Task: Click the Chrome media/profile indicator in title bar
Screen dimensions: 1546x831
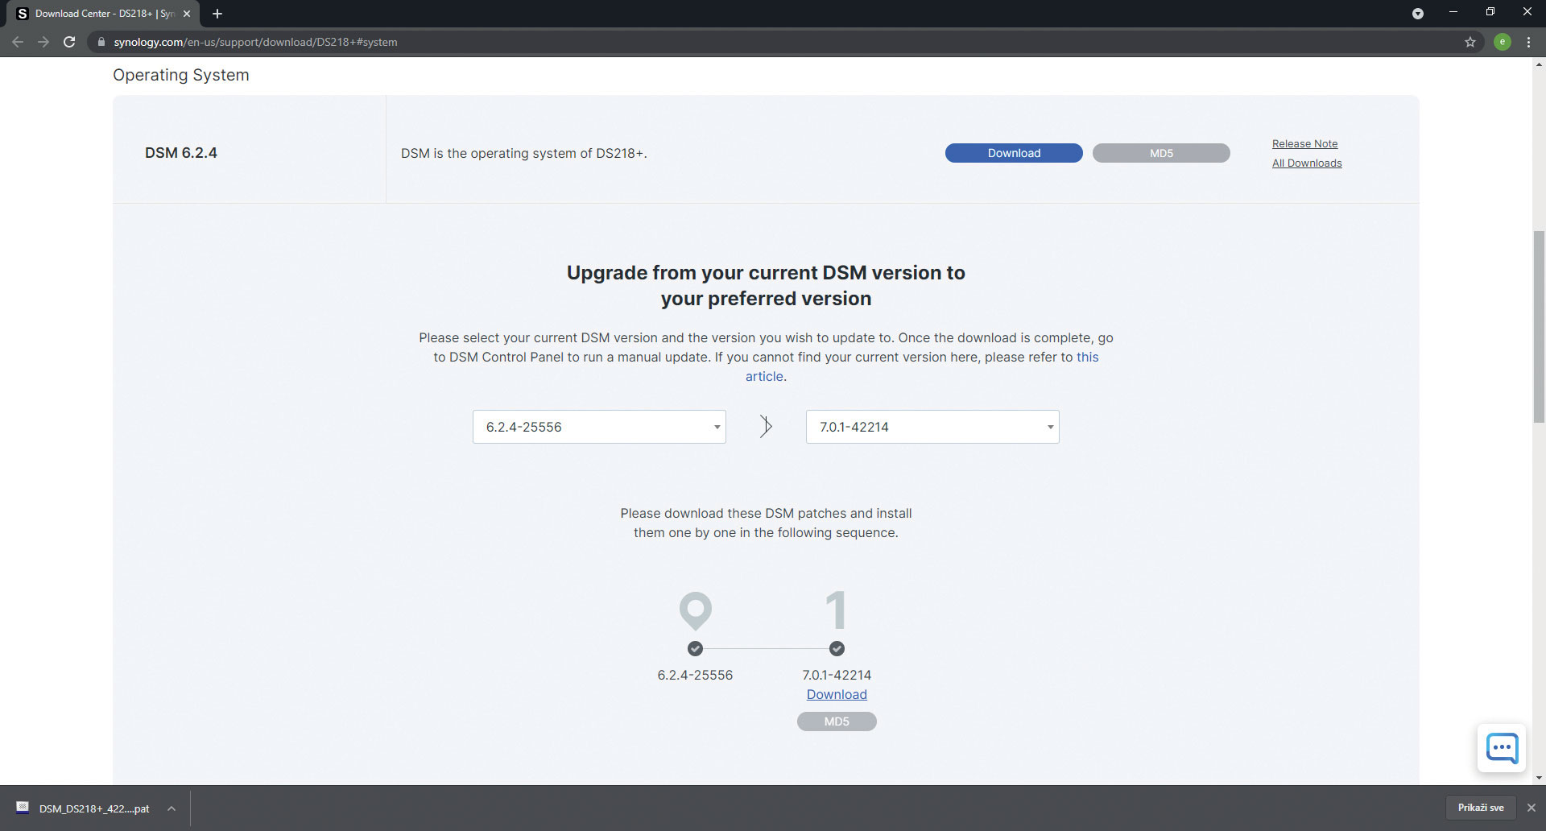Action: pyautogui.click(x=1418, y=14)
